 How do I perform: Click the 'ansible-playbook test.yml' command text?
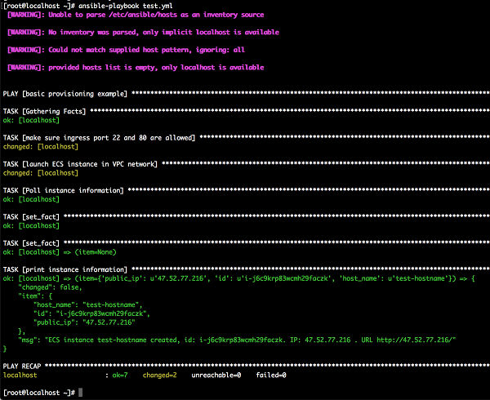(x=125, y=6)
